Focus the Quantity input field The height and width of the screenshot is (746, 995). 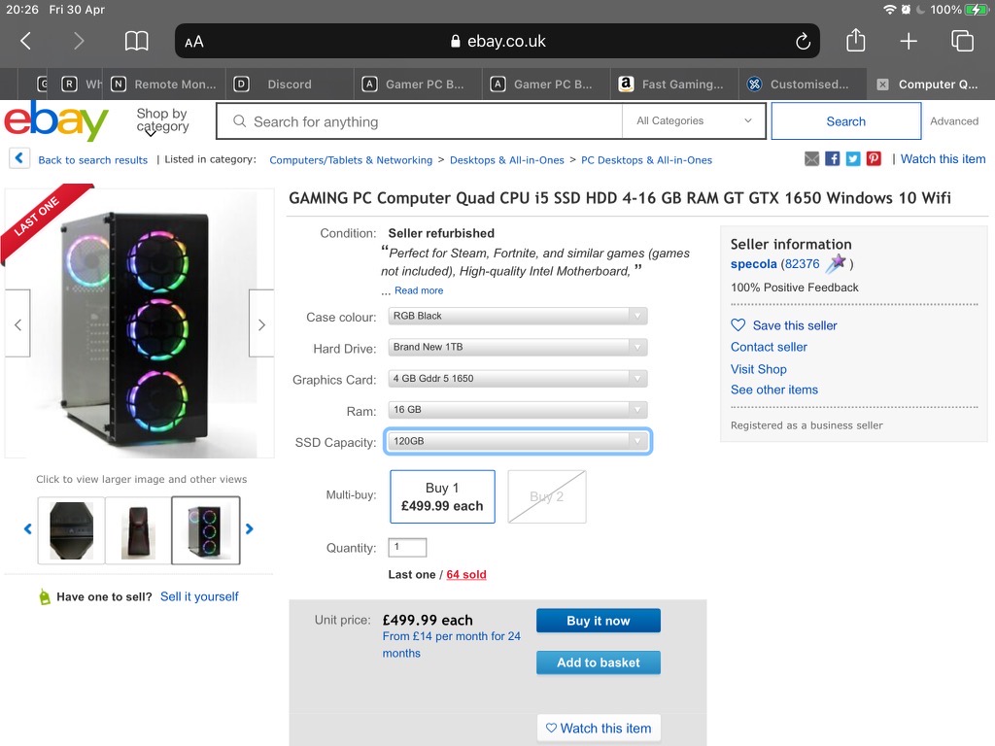[x=407, y=547]
